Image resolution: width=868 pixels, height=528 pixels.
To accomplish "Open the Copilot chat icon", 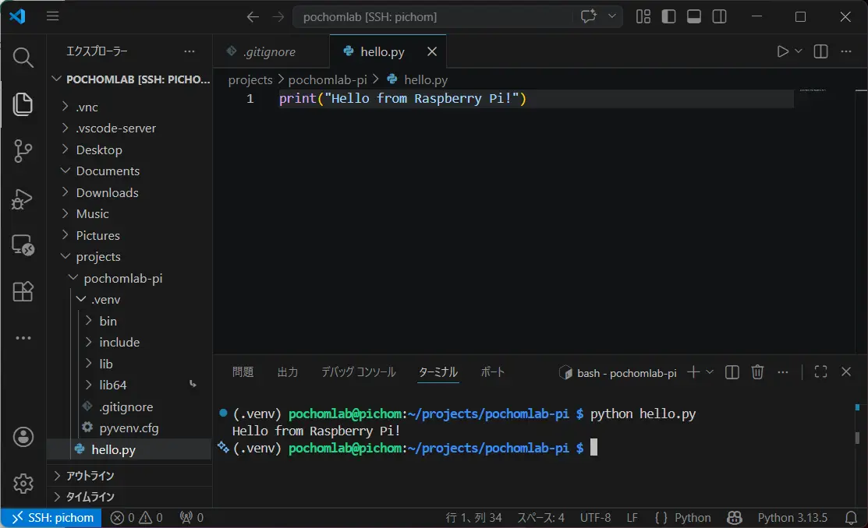I will [589, 16].
